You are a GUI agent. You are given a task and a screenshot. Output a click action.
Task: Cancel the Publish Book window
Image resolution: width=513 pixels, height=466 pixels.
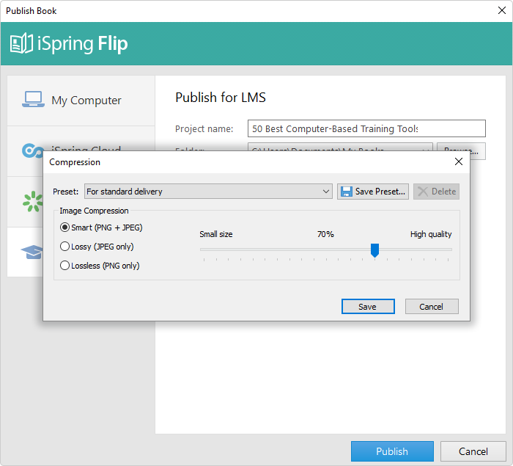tap(473, 451)
